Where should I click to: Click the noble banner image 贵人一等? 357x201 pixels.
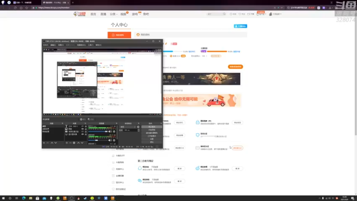(202, 79)
